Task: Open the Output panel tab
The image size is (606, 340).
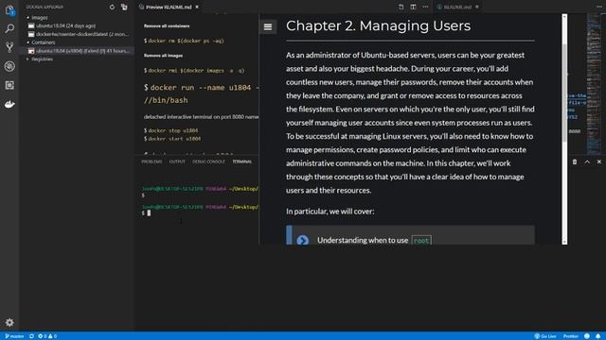Action: point(177,161)
